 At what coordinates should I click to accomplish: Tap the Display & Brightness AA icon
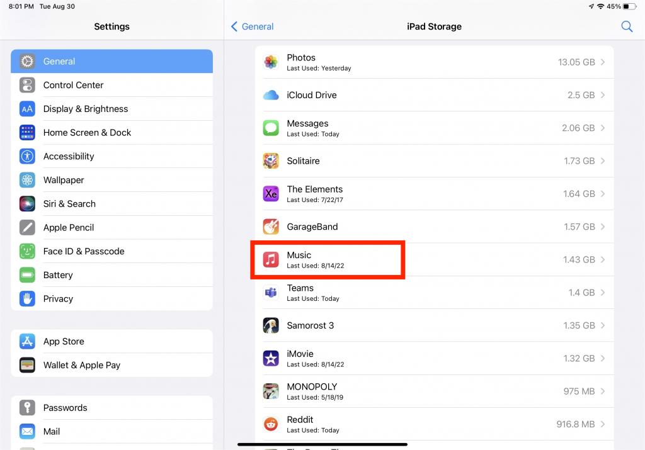[27, 109]
